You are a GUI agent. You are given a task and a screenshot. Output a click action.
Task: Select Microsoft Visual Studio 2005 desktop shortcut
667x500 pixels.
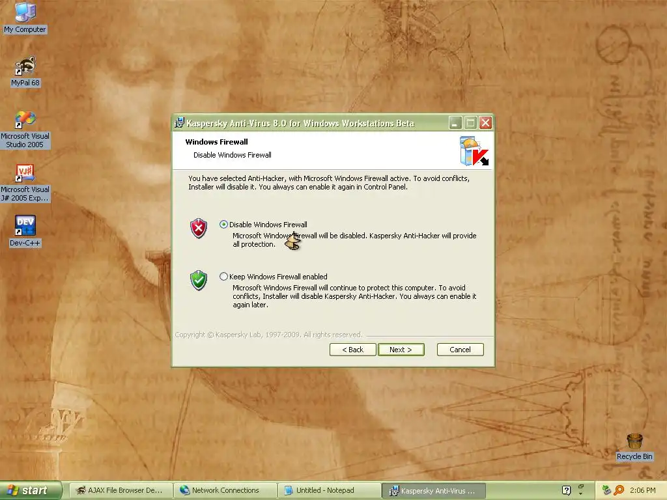point(25,130)
